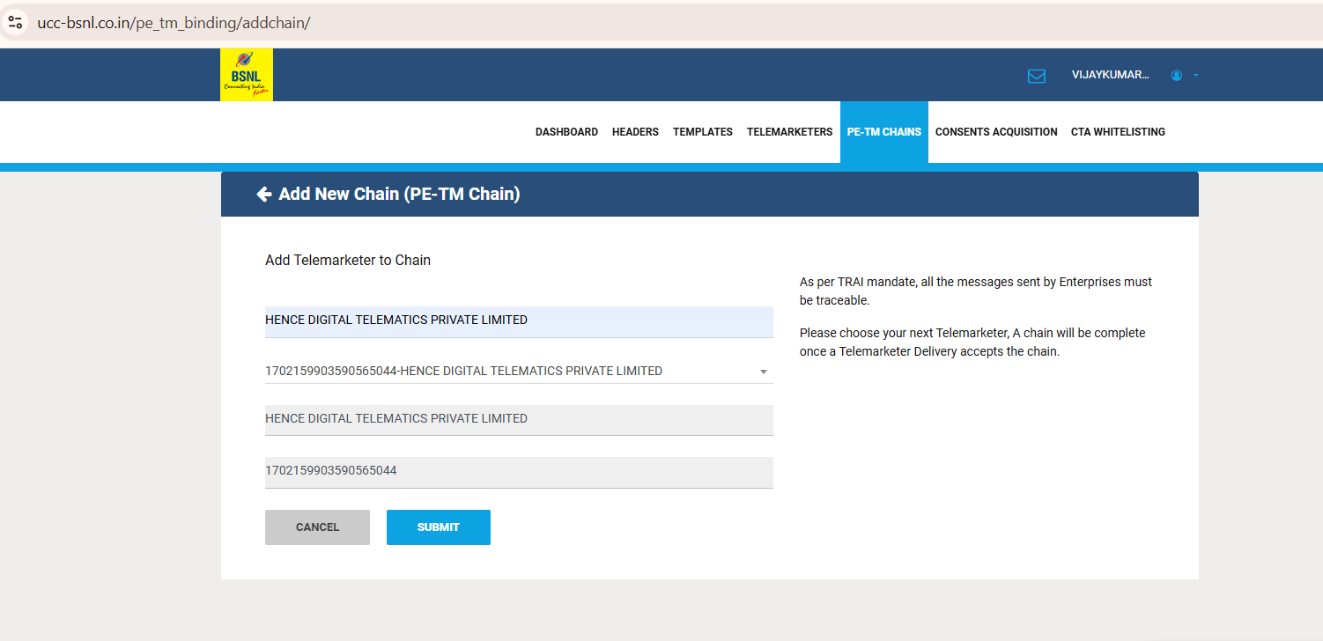This screenshot has width=1323, height=641.
Task: Open Consents Acquisition menu
Action: pyautogui.click(x=996, y=132)
